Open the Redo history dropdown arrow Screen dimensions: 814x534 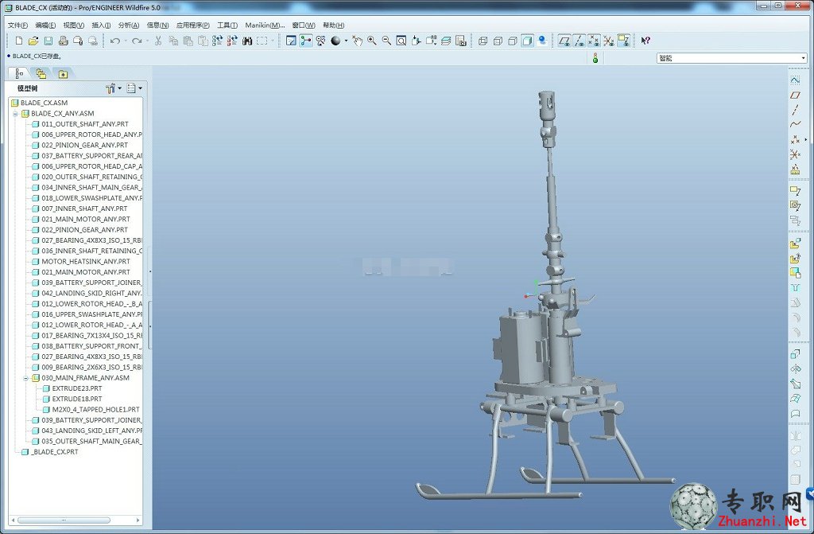(147, 41)
